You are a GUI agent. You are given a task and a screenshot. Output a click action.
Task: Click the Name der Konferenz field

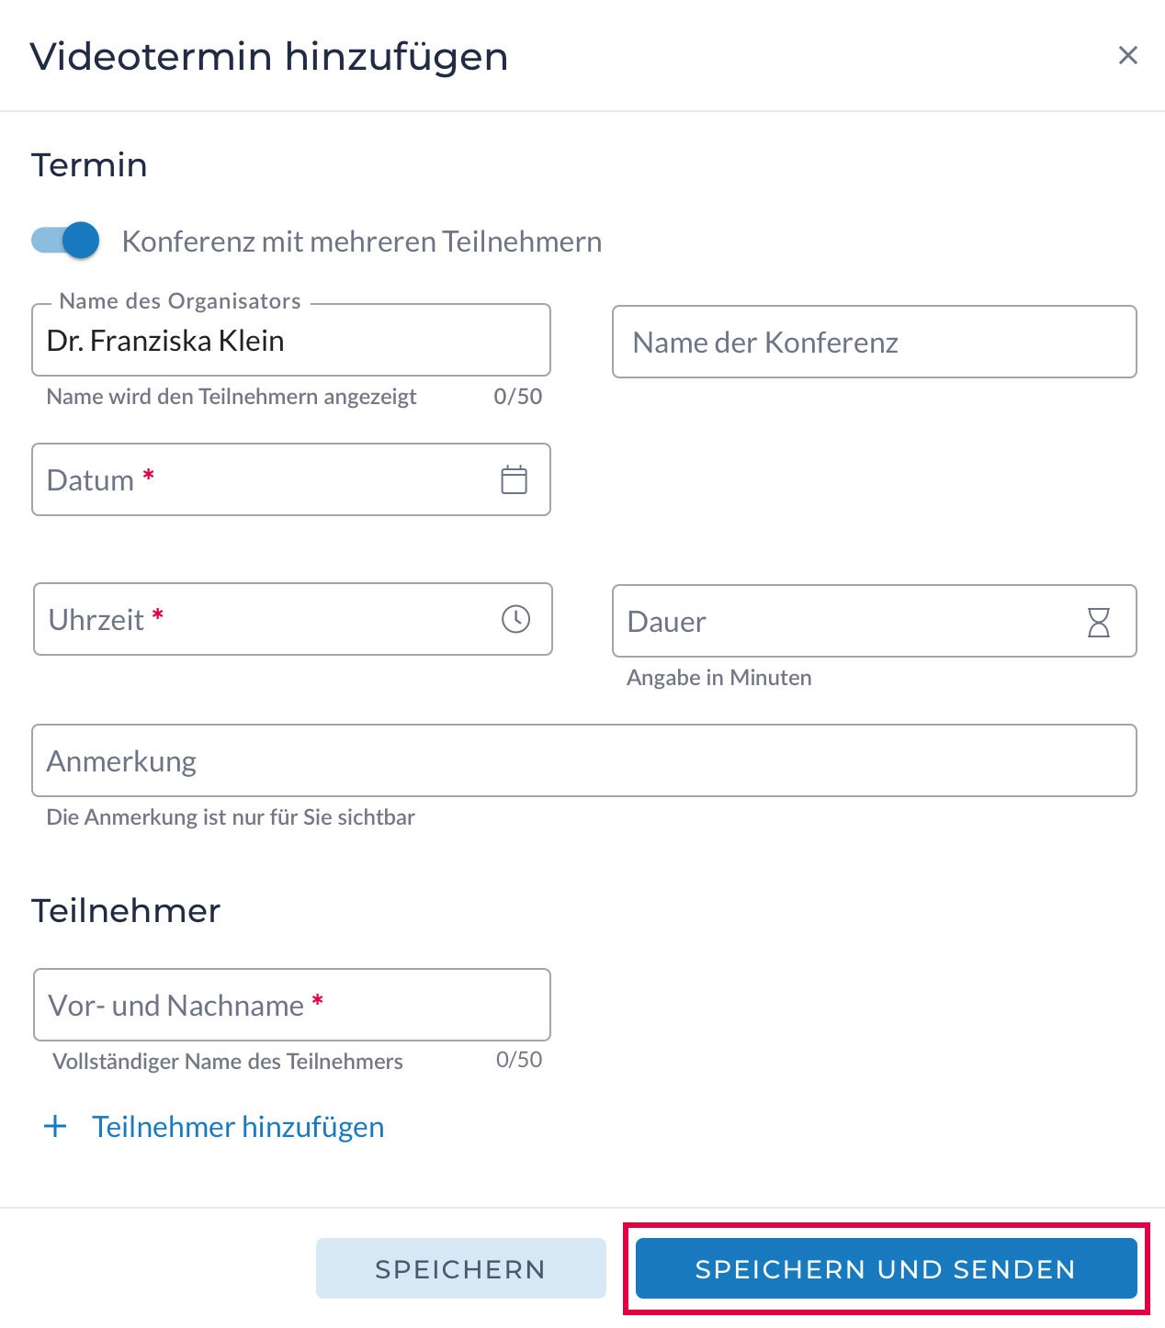click(873, 343)
